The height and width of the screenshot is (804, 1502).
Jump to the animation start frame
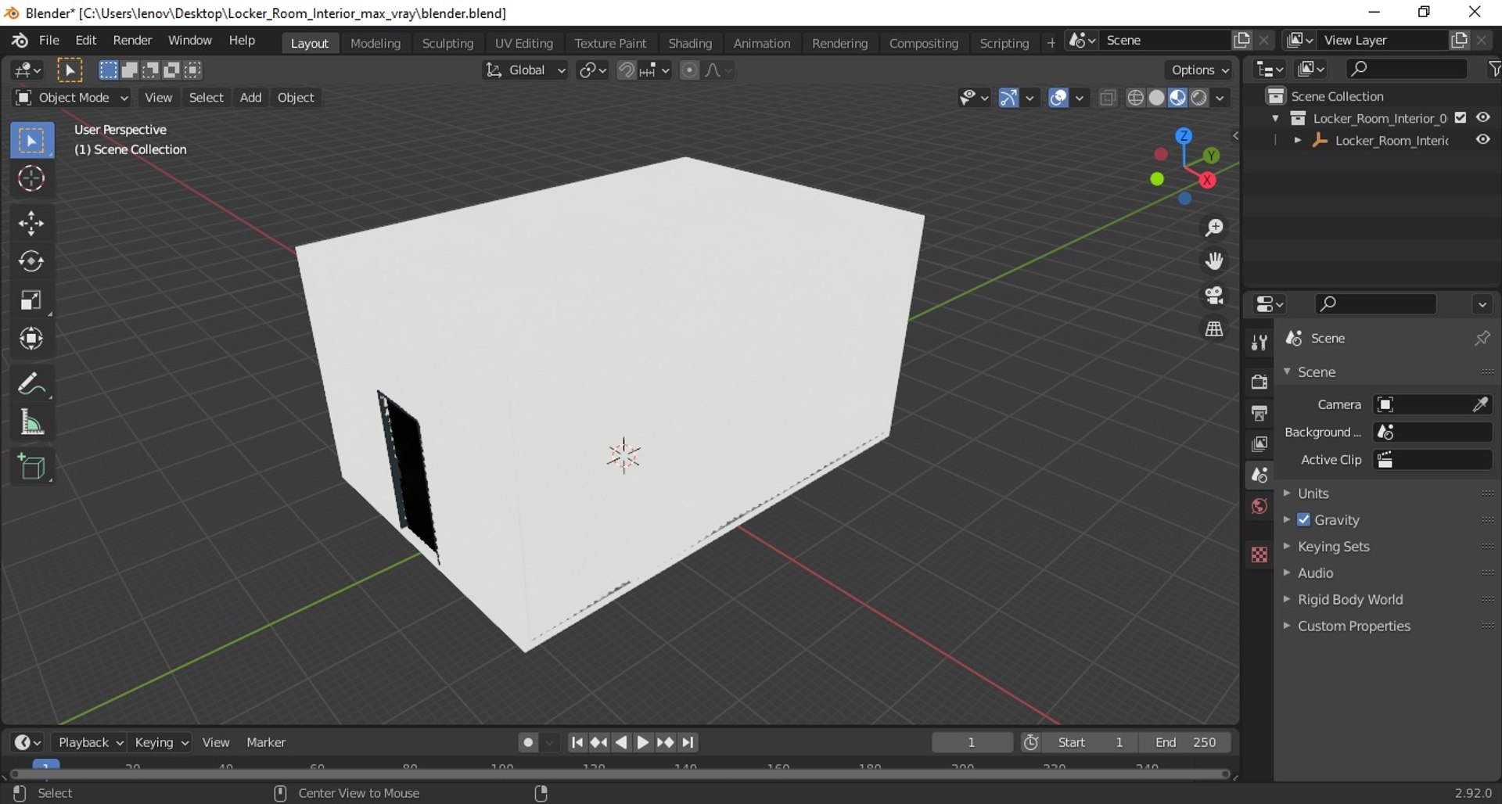tap(577, 742)
